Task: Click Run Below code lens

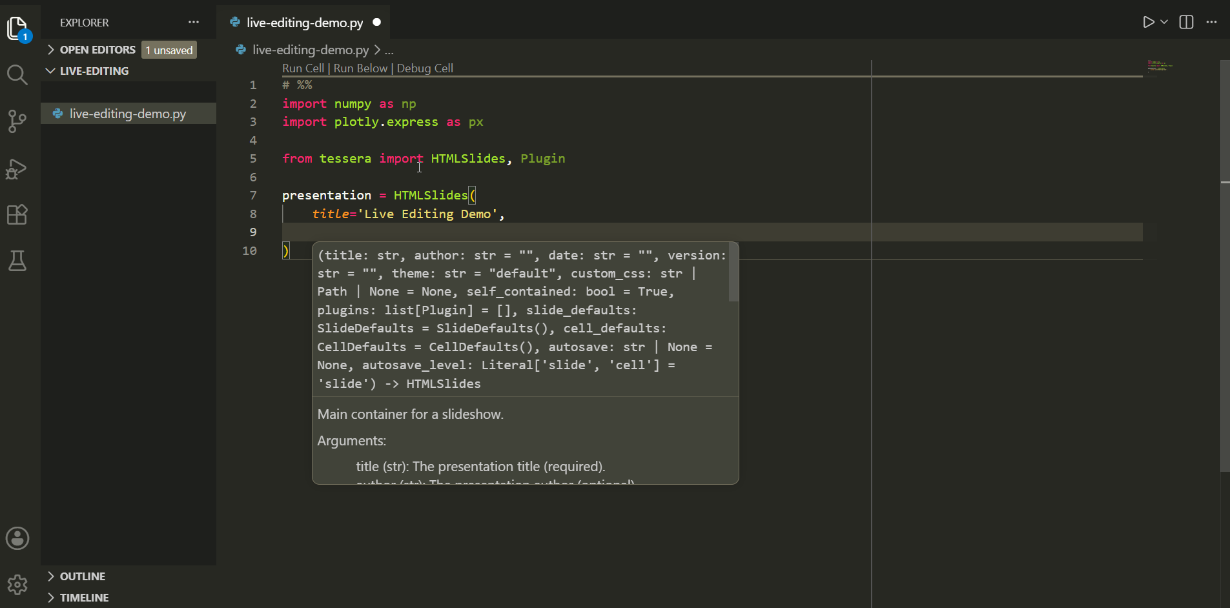Action: 360,68
